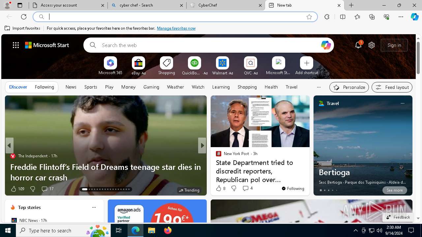Screen dimensions: 422x237
Task: Open the Weather category
Action: coord(175,87)
